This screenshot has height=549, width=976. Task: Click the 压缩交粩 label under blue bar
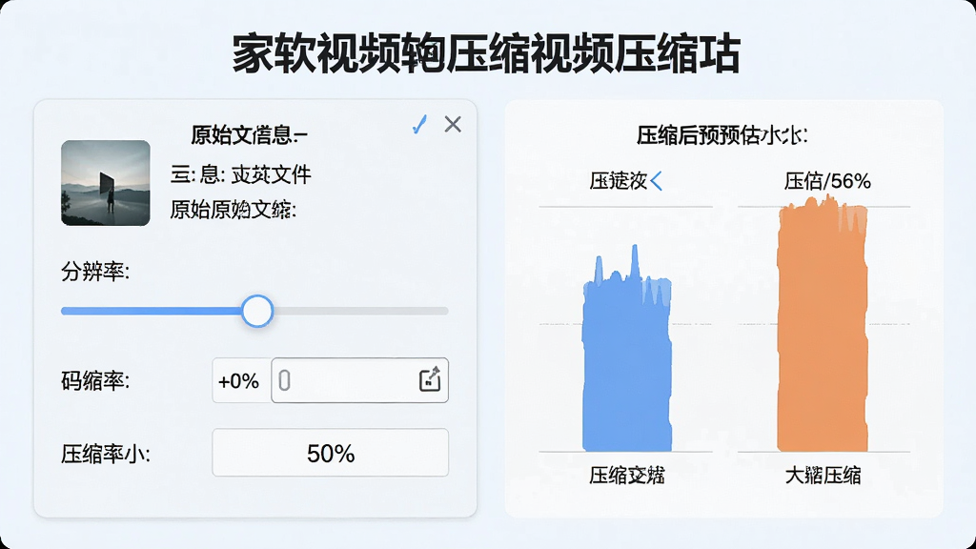(627, 476)
